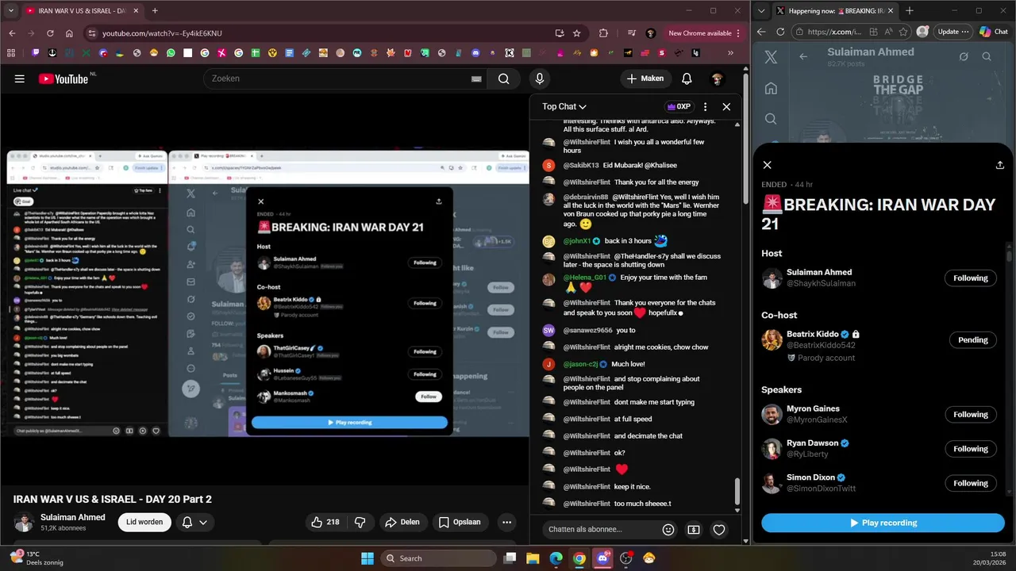This screenshot has width=1016, height=571.
Task: Open the emoji picker in chat input
Action: point(668,530)
